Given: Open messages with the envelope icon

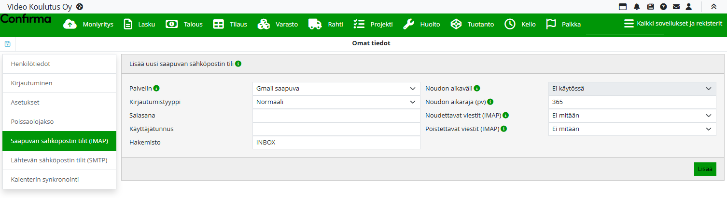Looking at the screenshot, I should 676,7.
